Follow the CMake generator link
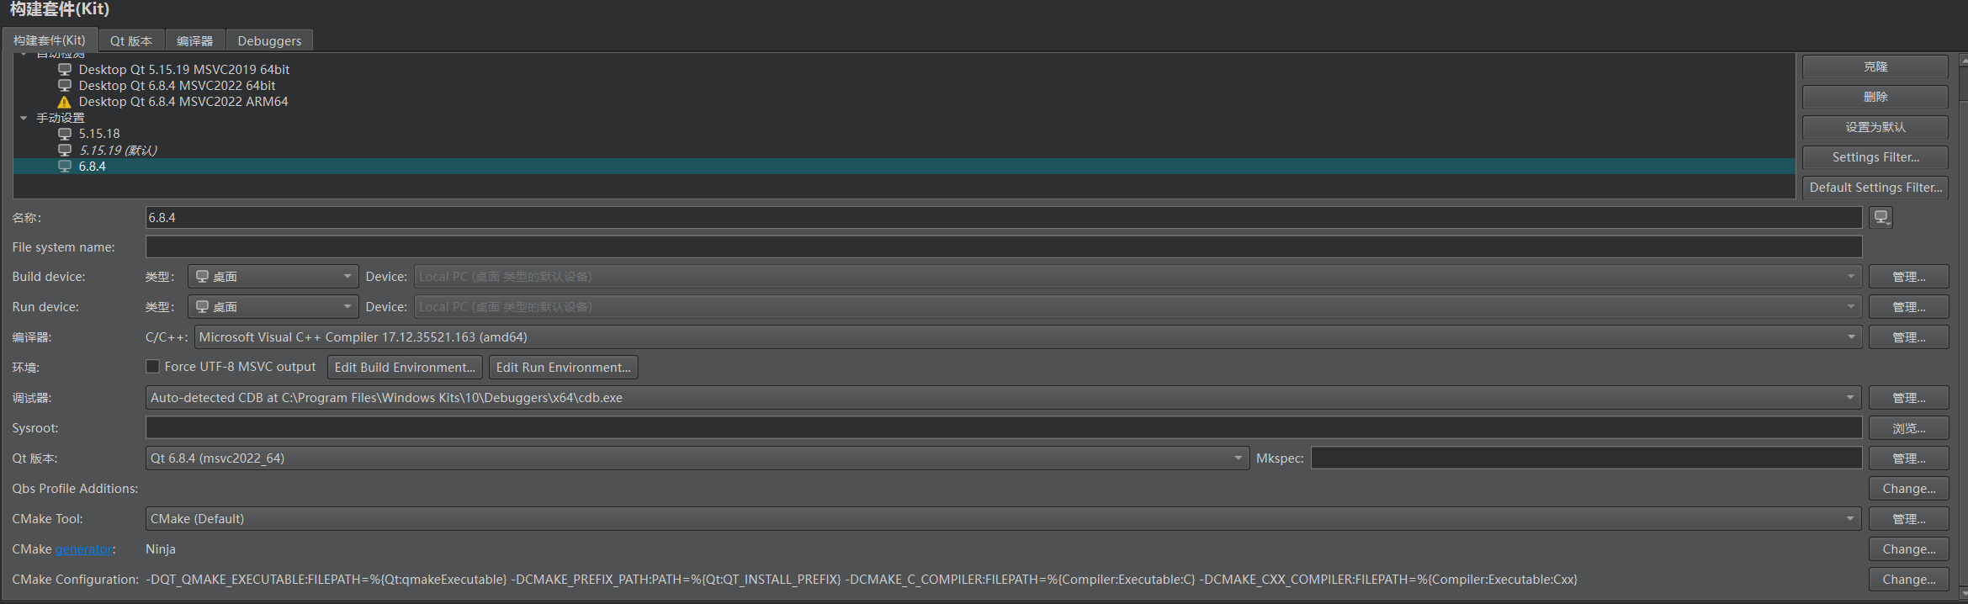The width and height of the screenshot is (1968, 604). click(x=84, y=549)
